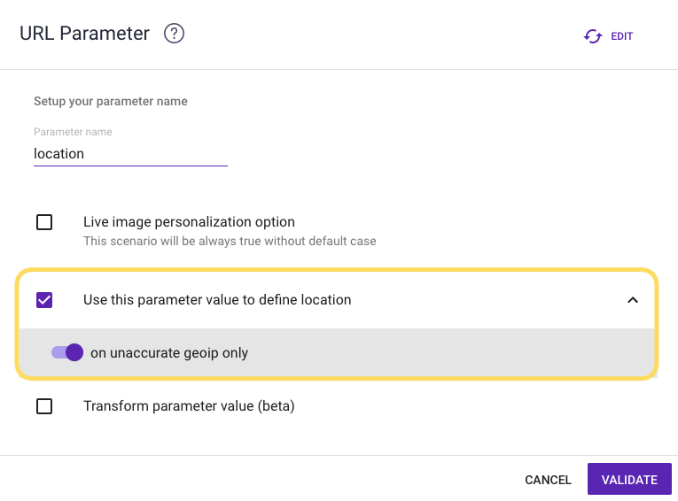This screenshot has width=678, height=501.
Task: Click the CANCEL button
Action: point(548,480)
